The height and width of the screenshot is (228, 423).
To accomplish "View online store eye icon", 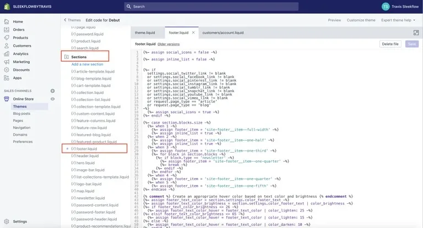I will [x=53, y=99].
